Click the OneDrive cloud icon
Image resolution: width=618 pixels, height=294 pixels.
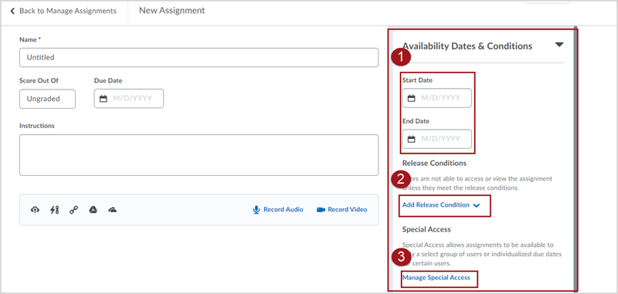coord(112,210)
